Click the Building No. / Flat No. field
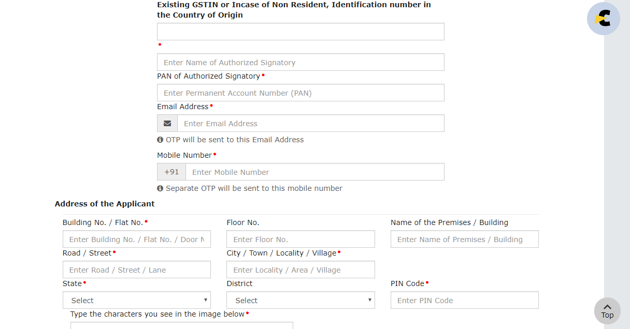Image resolution: width=630 pixels, height=329 pixels. point(137,240)
